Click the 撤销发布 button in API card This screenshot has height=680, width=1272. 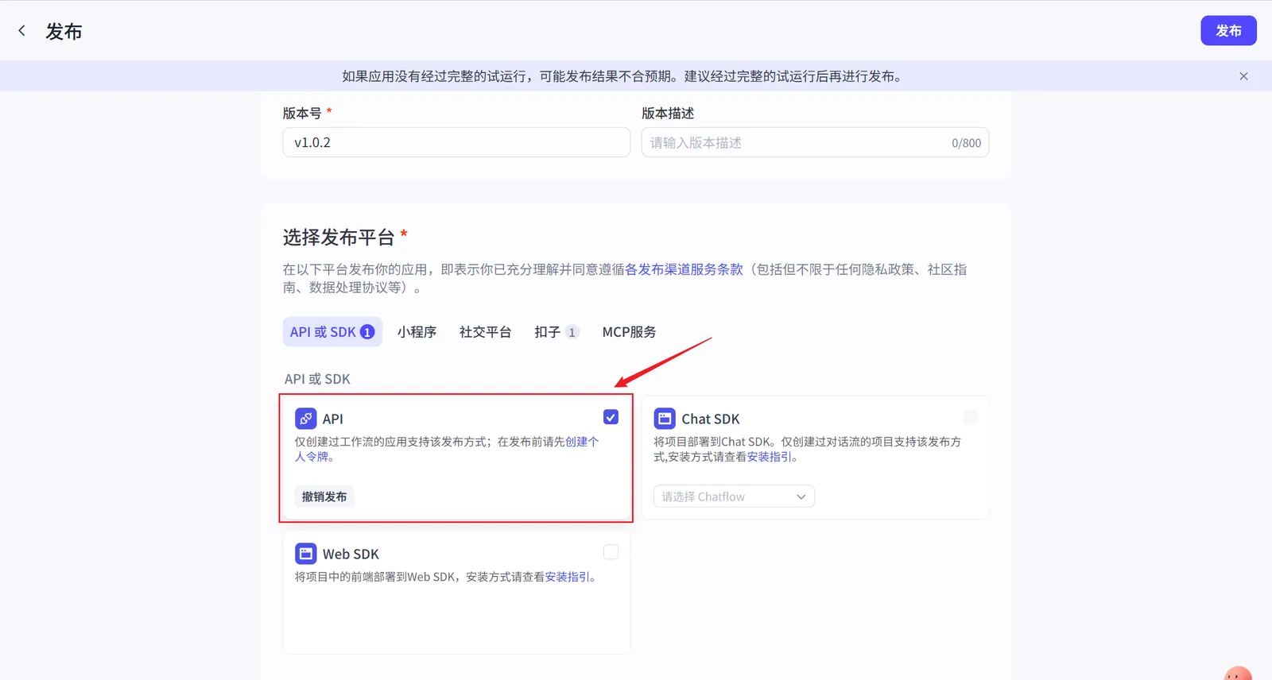coord(324,496)
